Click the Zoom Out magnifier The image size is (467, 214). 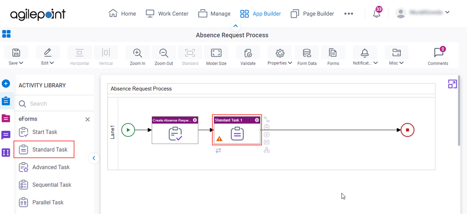[x=164, y=53]
